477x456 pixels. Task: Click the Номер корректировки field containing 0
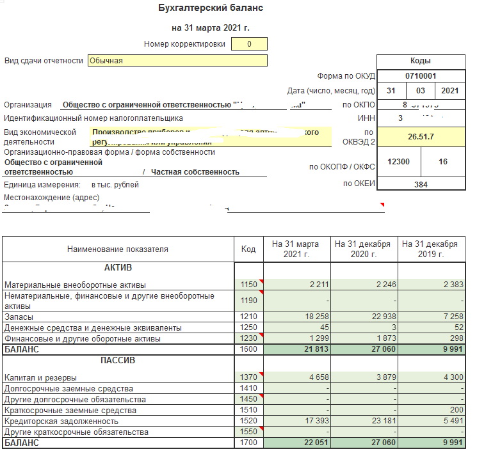pyautogui.click(x=249, y=44)
